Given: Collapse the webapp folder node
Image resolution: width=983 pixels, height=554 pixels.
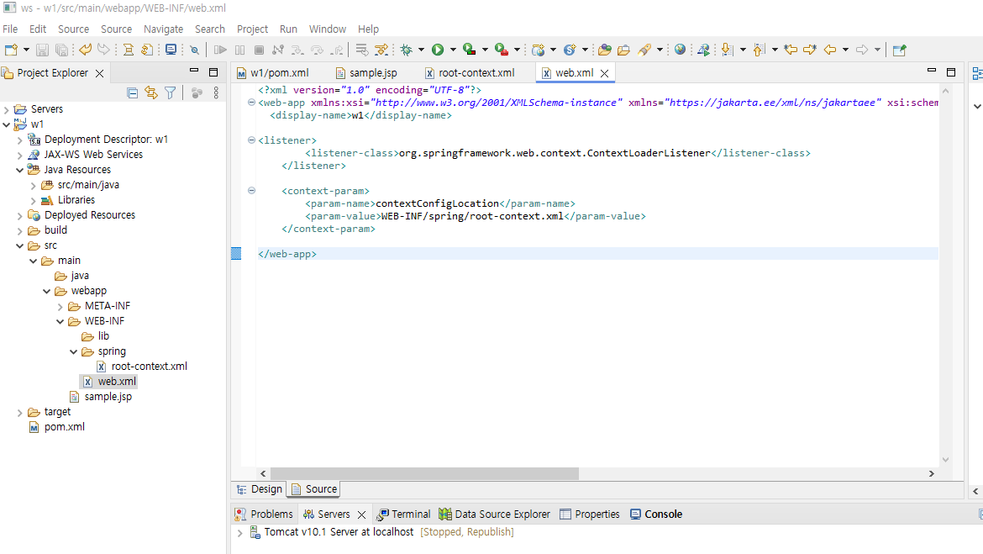Looking at the screenshot, I should coord(47,291).
